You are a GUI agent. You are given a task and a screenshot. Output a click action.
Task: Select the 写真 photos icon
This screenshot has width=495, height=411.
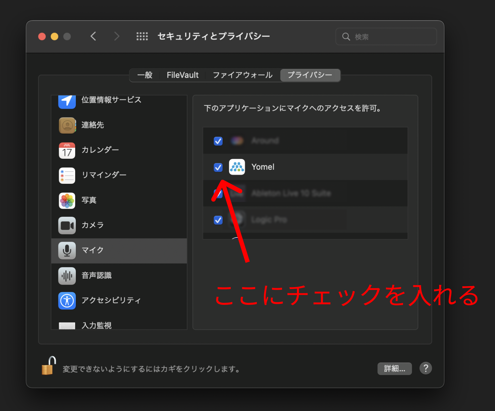coord(67,200)
